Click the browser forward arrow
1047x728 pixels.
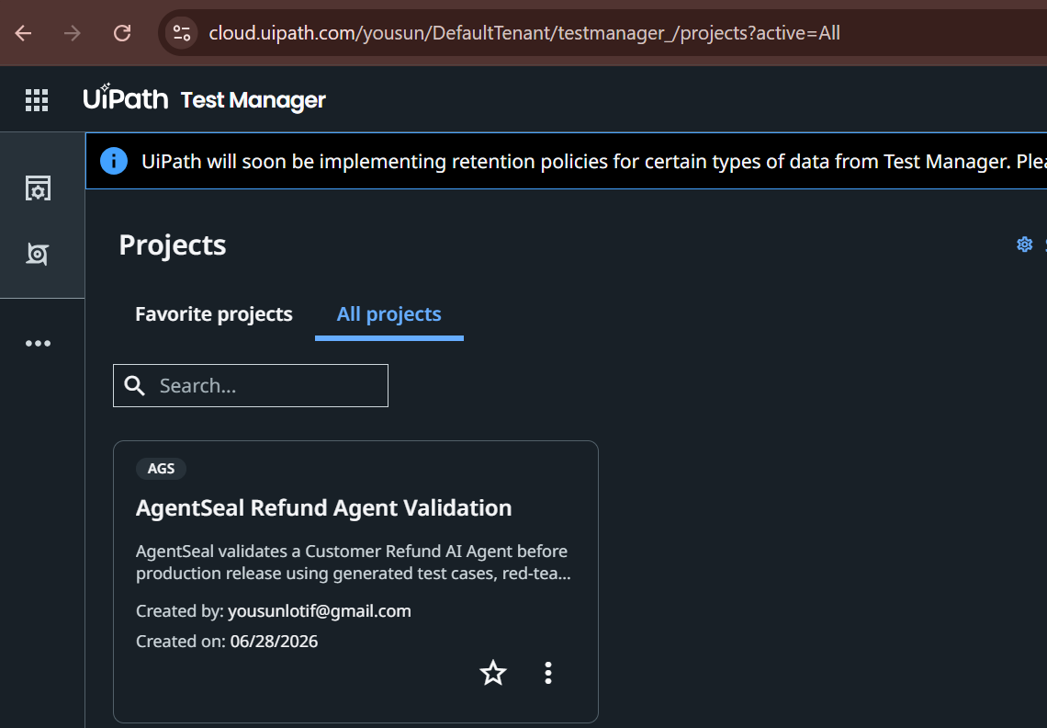pos(73,33)
